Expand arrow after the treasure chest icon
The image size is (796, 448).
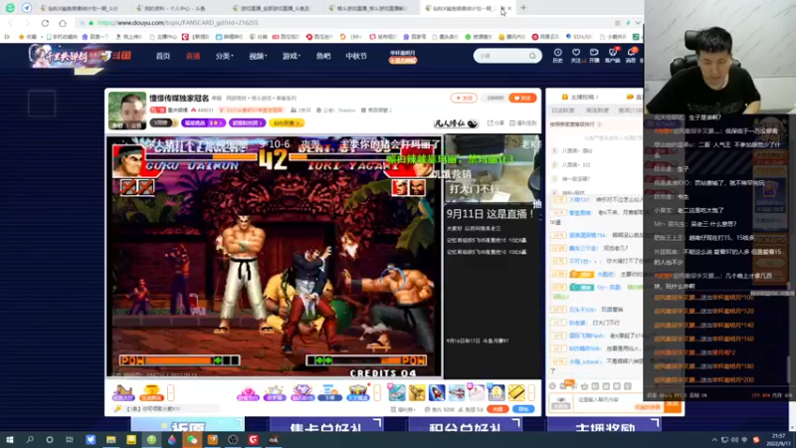coord(377,392)
